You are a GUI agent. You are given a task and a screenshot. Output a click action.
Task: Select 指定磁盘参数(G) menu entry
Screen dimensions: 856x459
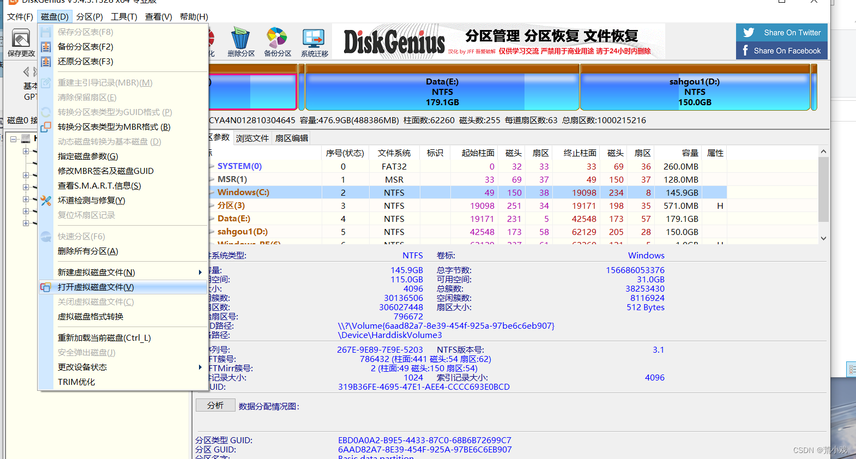tap(88, 156)
